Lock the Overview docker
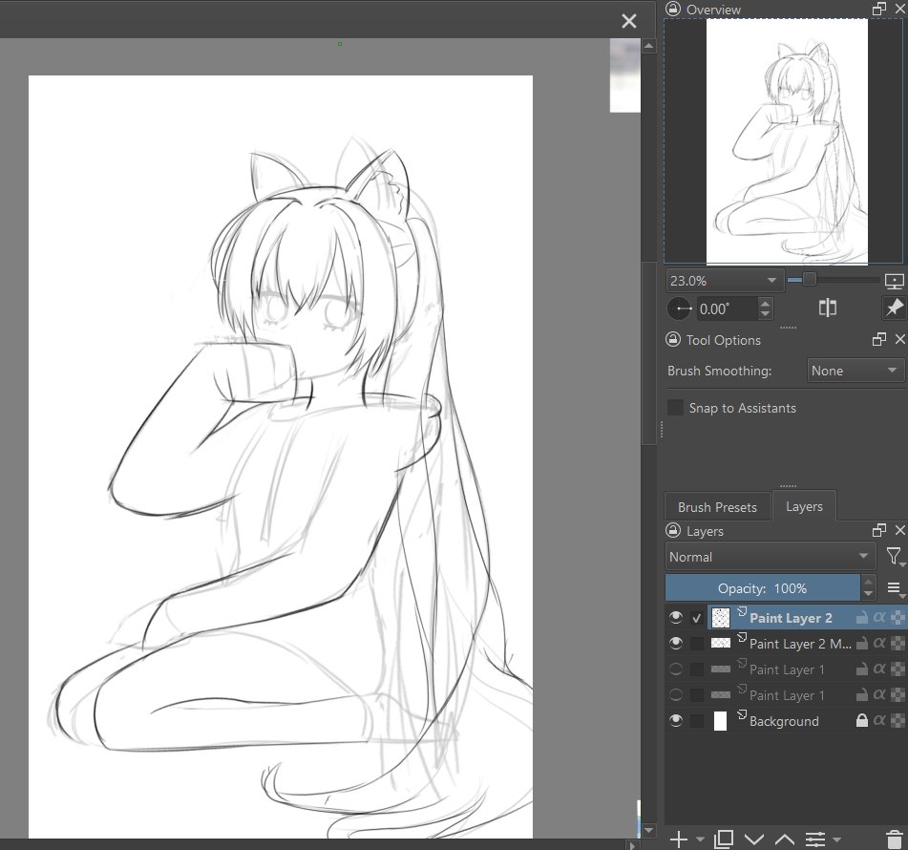This screenshot has width=908, height=850. (673, 9)
